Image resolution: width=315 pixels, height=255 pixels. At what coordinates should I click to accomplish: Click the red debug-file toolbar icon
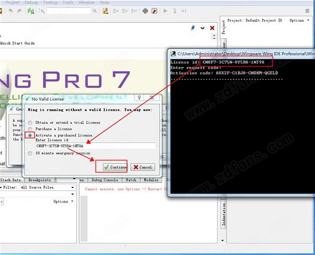tap(154, 11)
